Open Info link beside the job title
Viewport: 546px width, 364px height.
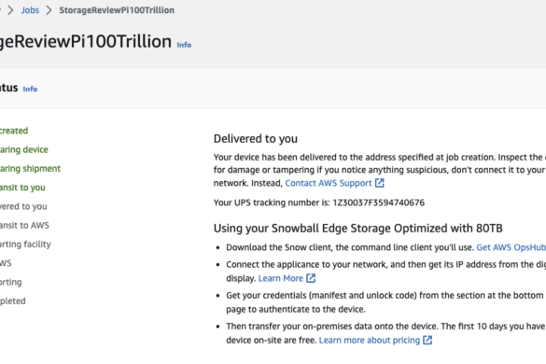click(x=184, y=45)
